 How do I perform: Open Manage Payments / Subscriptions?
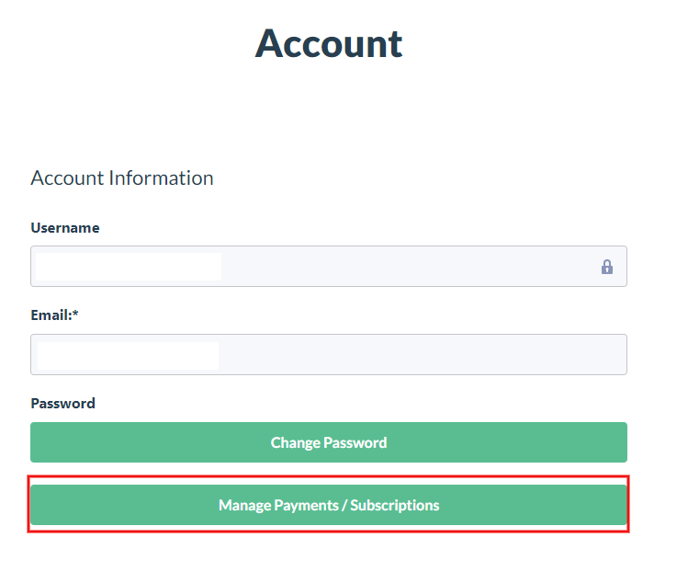[328, 505]
